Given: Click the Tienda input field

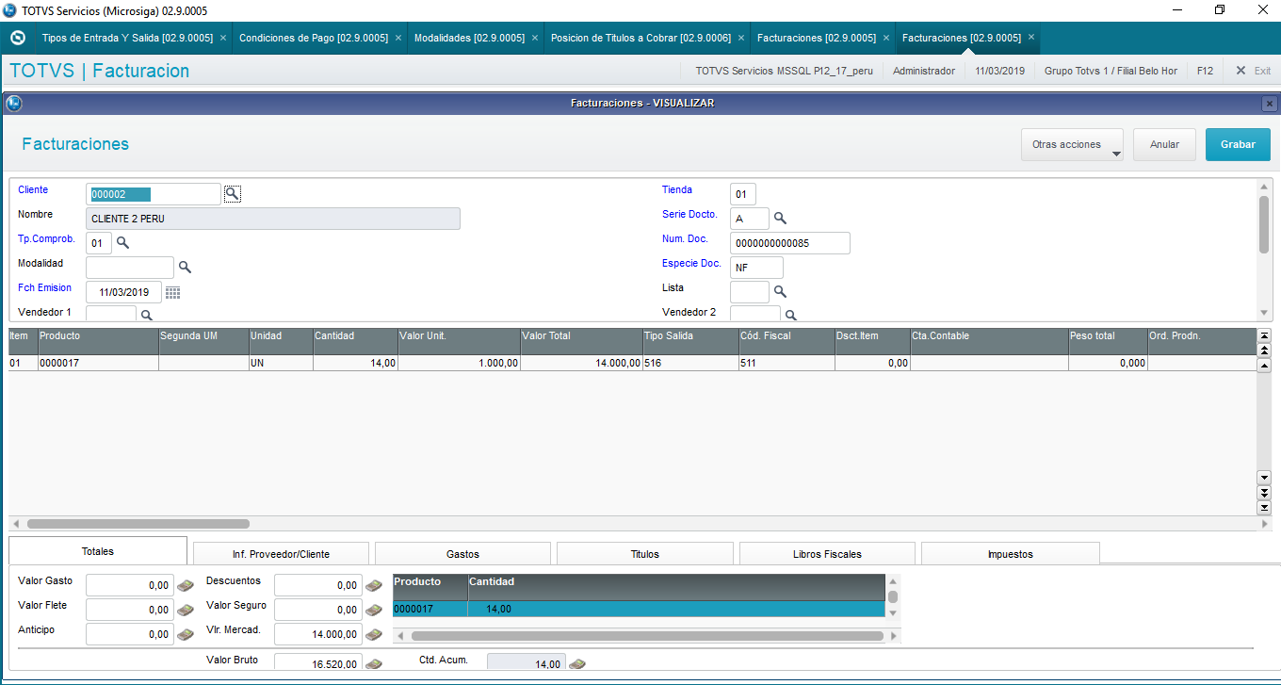Looking at the screenshot, I should (742, 194).
